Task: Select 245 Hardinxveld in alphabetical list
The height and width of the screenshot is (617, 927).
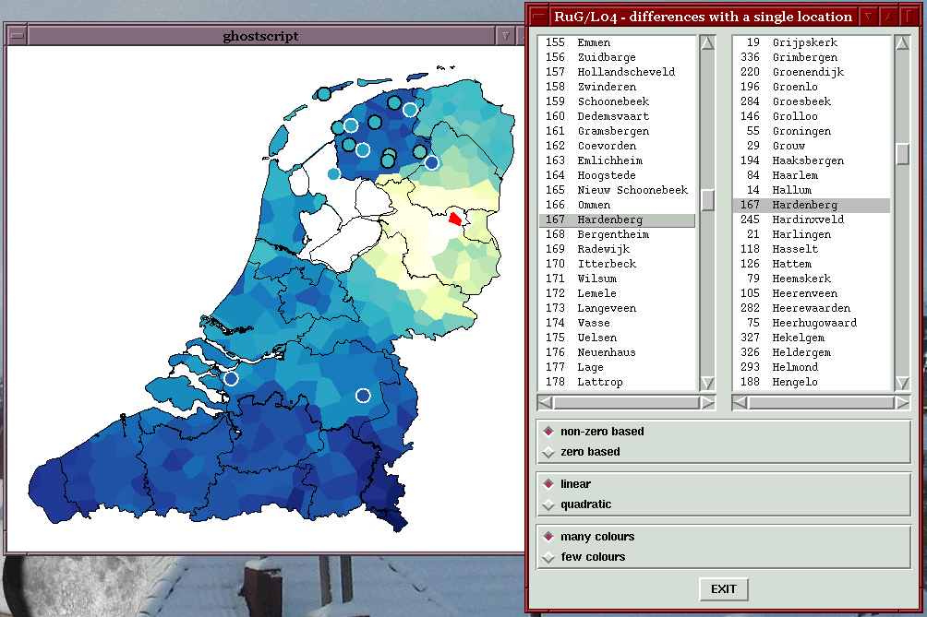Action: click(812, 220)
